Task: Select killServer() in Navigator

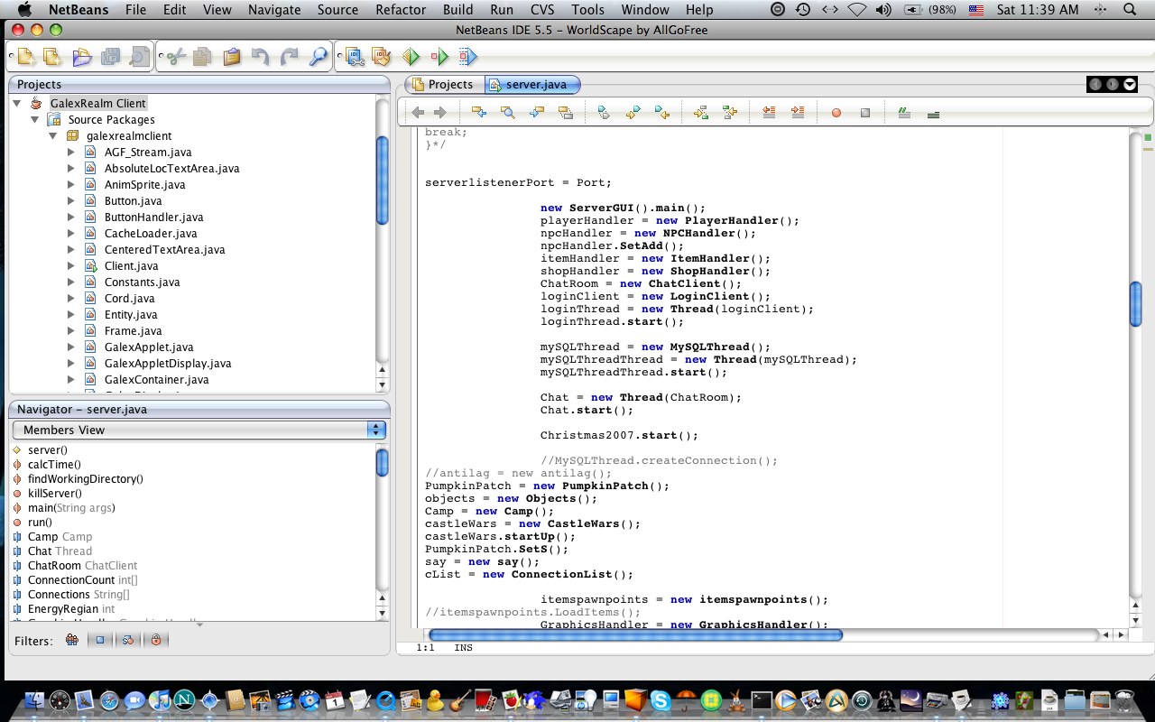Action: (54, 494)
